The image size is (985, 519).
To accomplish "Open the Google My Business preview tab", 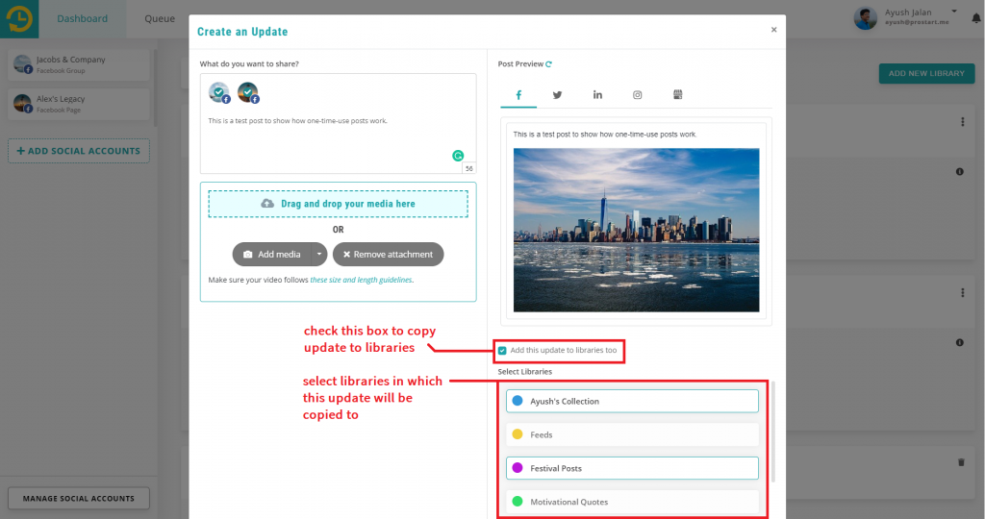I will pyautogui.click(x=677, y=95).
